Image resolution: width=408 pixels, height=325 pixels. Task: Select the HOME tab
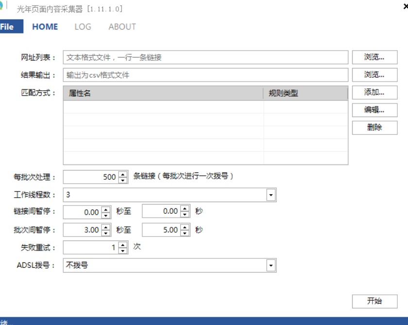click(x=45, y=27)
